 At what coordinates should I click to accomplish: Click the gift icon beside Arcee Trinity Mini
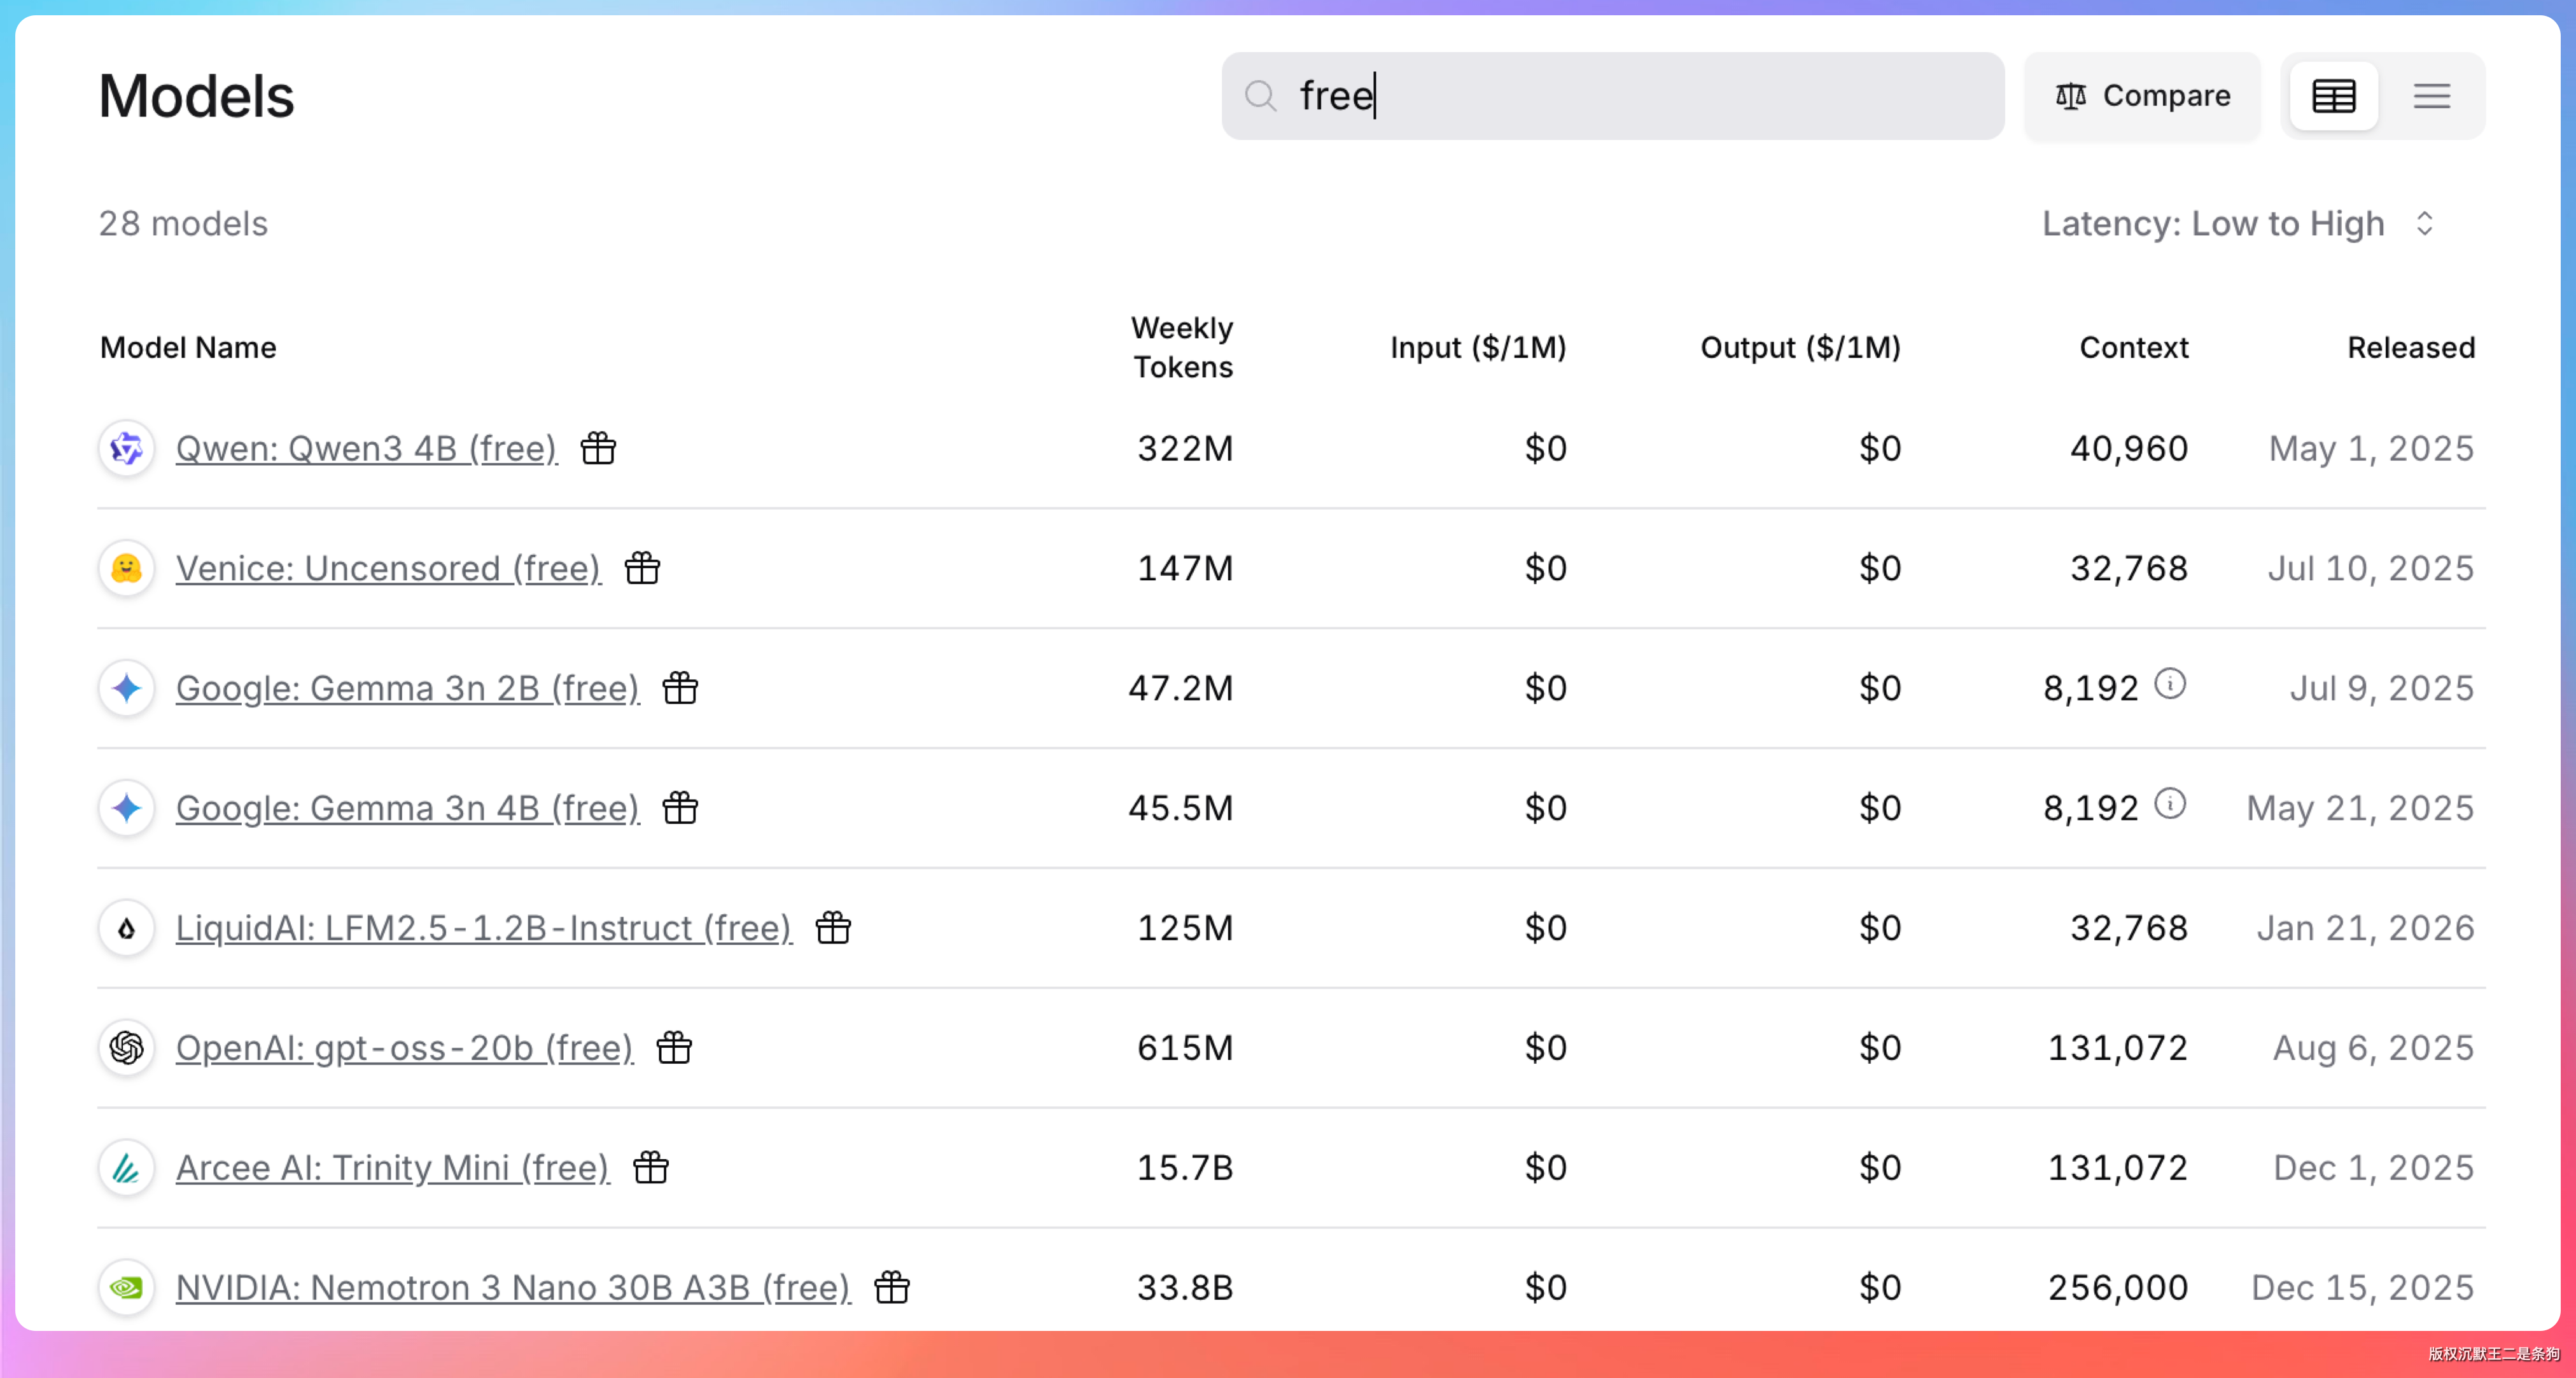pos(651,1167)
